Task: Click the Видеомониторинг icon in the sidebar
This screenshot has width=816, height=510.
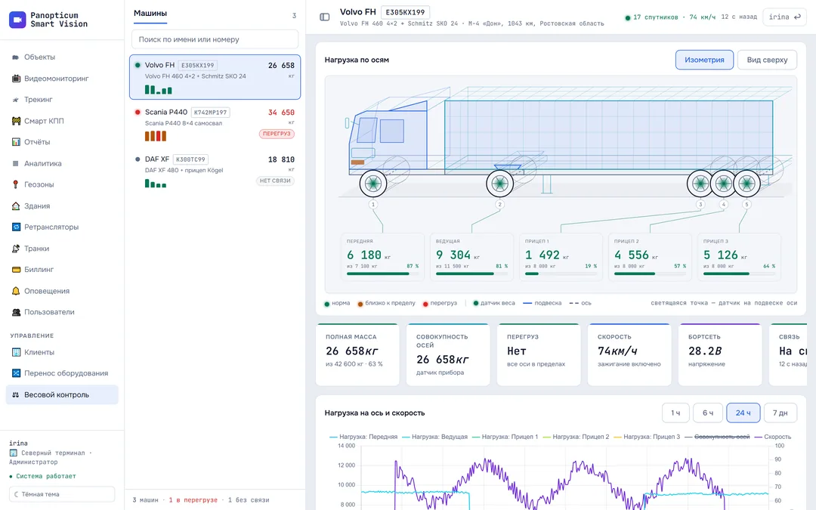Action: click(16, 79)
